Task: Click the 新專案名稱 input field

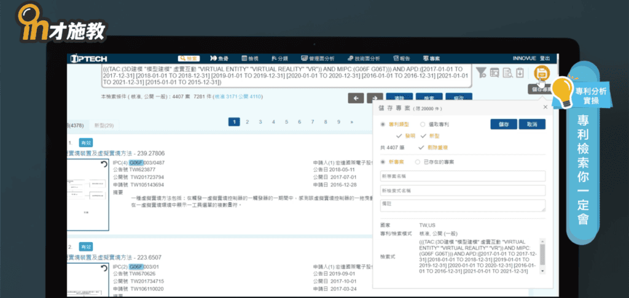Action: (462, 176)
